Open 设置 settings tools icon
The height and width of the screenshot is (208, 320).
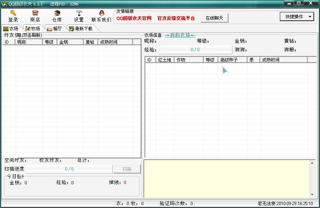coord(79,13)
